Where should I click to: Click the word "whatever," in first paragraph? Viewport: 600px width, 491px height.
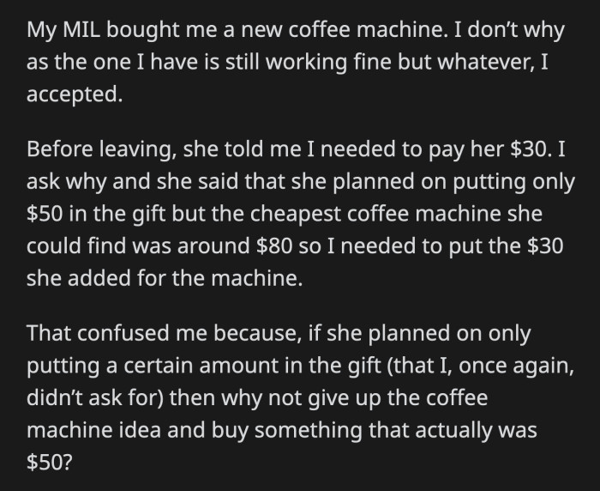(x=486, y=63)
